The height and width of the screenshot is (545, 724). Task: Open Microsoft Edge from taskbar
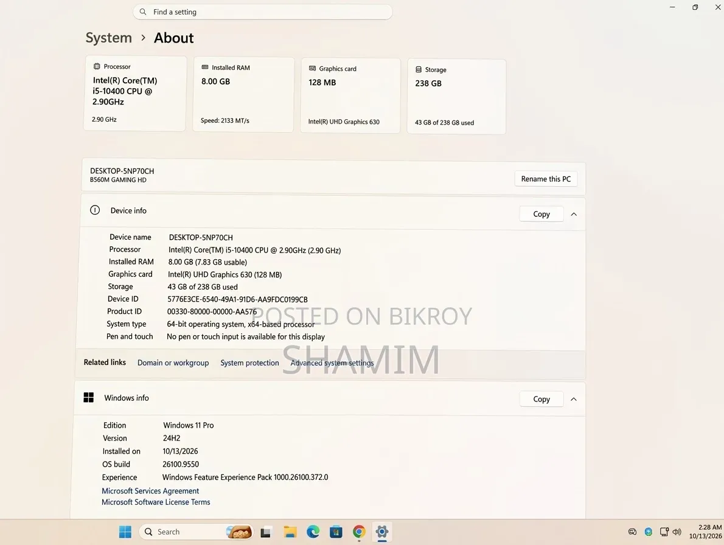coord(313,532)
